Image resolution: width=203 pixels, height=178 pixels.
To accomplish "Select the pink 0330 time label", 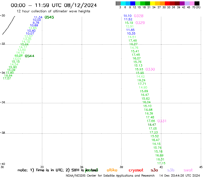I will [x=150, y=69].
